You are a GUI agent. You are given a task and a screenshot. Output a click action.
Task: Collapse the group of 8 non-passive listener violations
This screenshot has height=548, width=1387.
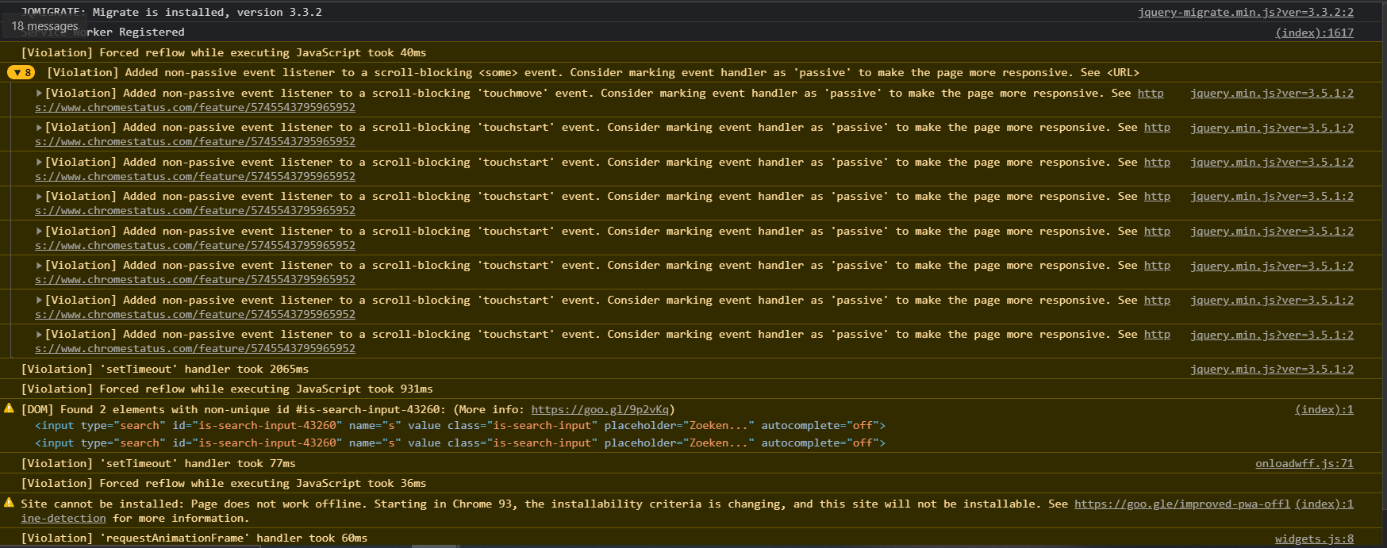click(x=21, y=72)
